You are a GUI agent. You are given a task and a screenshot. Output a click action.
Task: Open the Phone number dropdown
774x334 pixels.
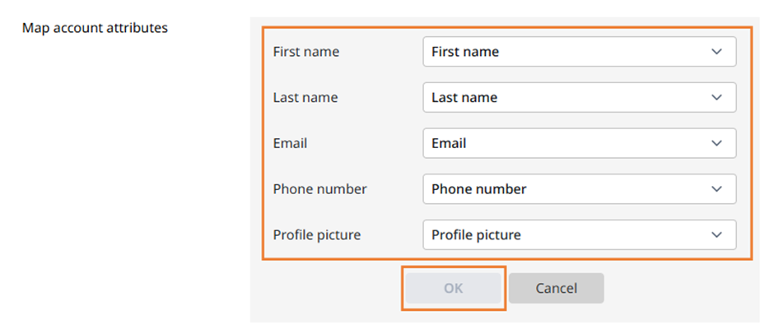pyautogui.click(x=580, y=188)
